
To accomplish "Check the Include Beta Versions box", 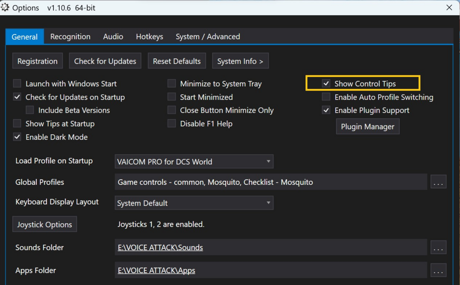I will pos(30,110).
